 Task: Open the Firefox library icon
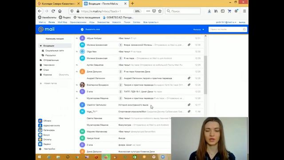[x=216, y=11]
